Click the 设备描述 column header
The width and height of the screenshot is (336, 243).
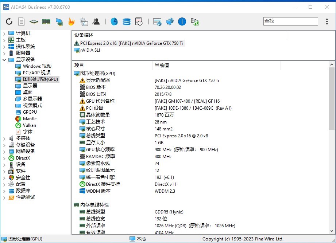(179, 35)
